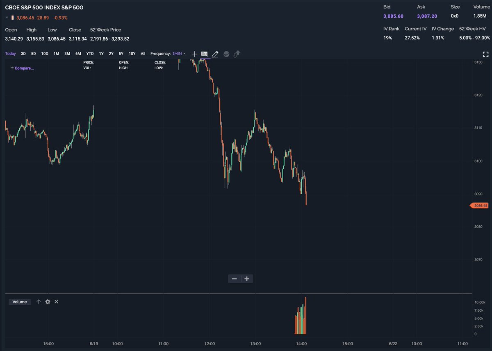Show the YTD range
This screenshot has width=492, height=351.
tap(90, 54)
